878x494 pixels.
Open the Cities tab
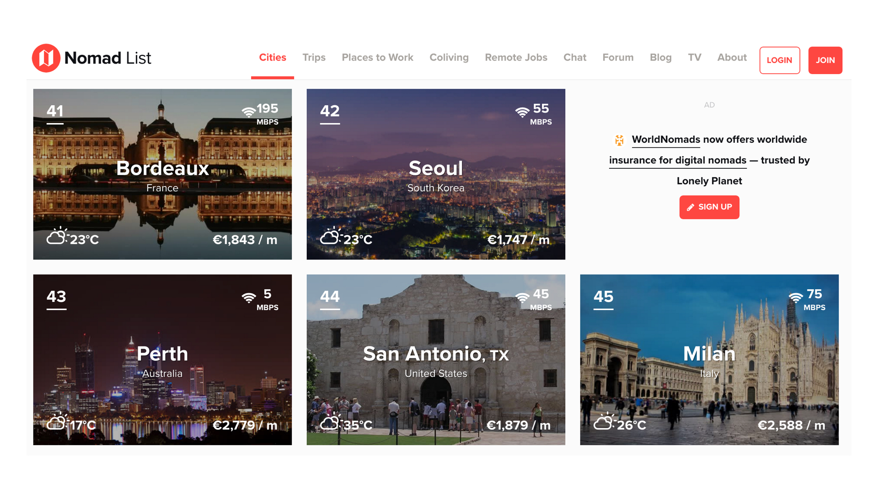point(273,58)
